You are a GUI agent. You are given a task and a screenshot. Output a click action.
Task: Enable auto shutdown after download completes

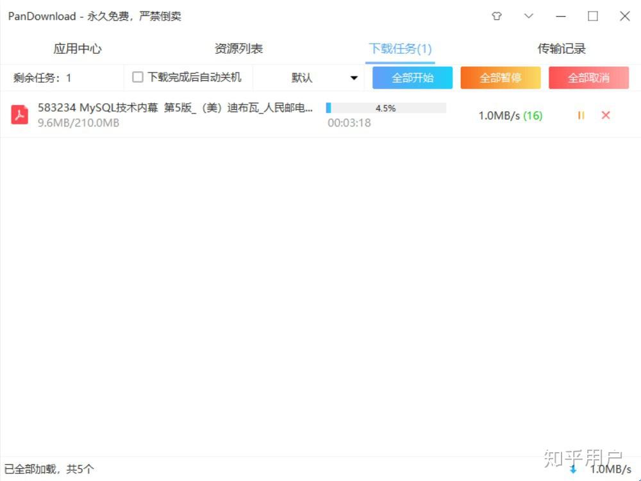tap(137, 76)
